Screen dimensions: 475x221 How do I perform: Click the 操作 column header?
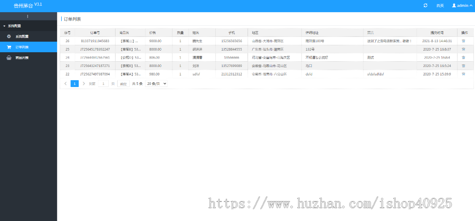464,32
